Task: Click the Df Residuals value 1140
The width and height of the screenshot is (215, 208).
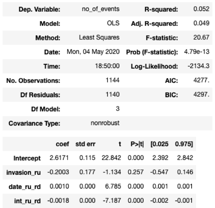Action: (113, 94)
